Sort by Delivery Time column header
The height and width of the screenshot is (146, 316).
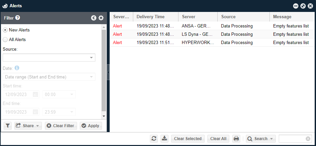[x=155, y=17]
